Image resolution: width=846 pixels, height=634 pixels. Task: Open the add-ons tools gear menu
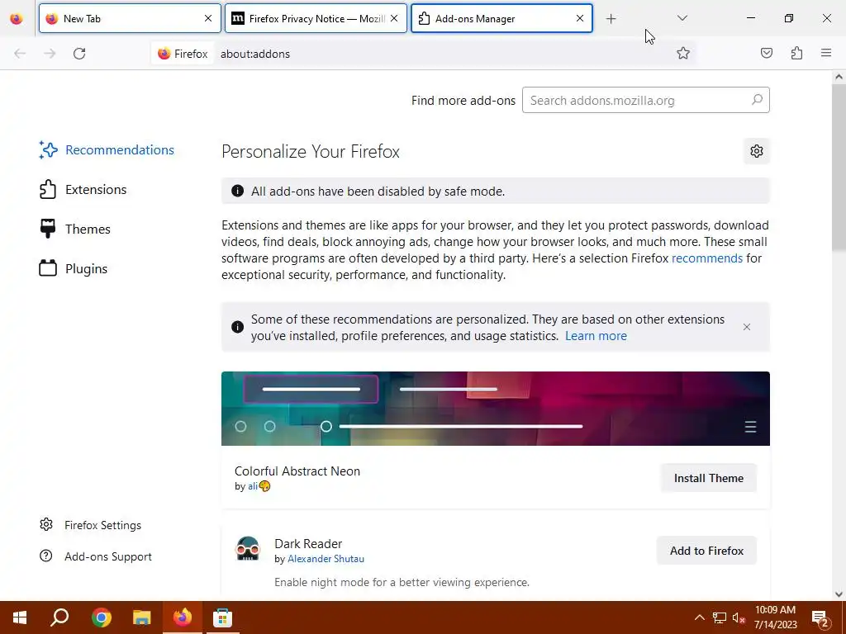pos(757,151)
